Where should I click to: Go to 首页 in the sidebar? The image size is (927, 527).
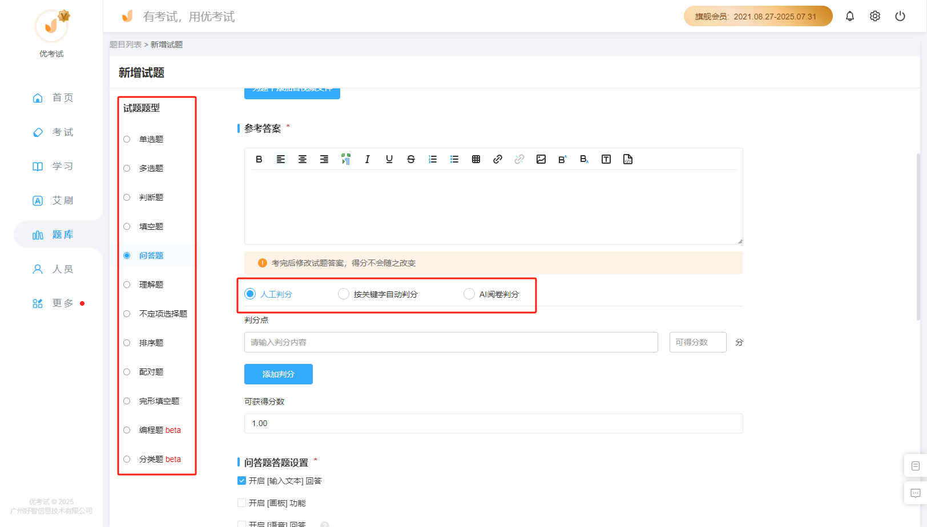[x=53, y=98]
